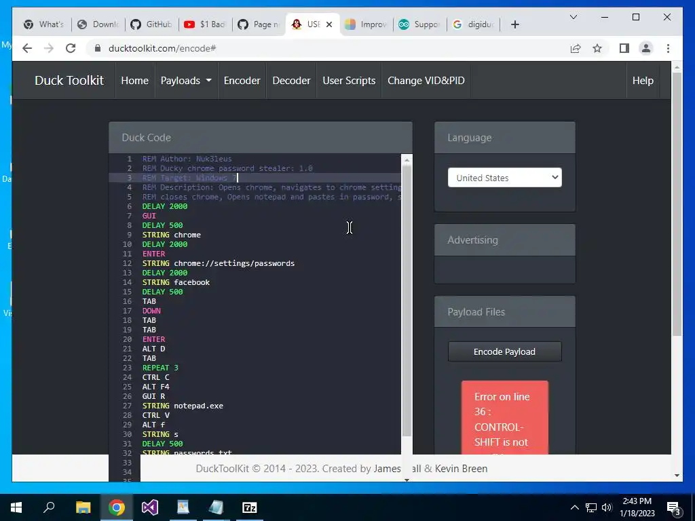Click the page vertical scrollbar thumb
695x521 pixels.
pos(677,204)
